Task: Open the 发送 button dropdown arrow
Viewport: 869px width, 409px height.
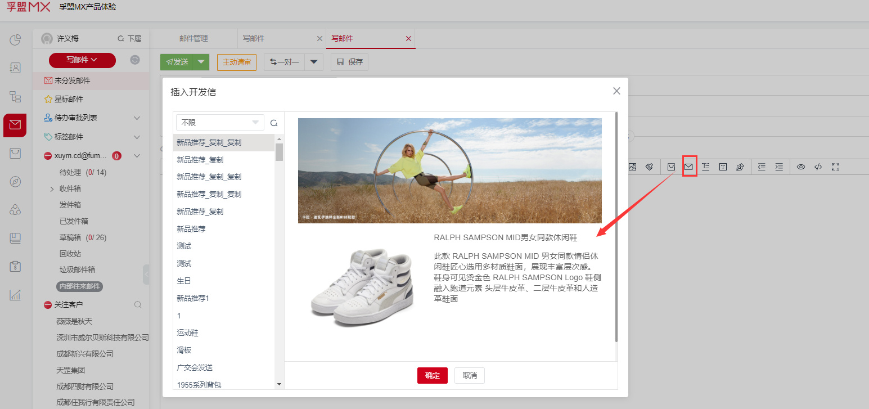Action: pos(201,62)
